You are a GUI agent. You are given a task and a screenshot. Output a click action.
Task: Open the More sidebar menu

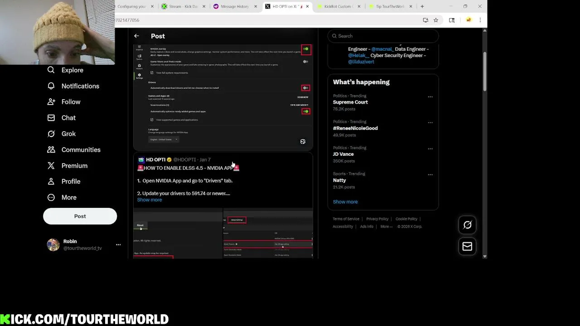pos(62,197)
